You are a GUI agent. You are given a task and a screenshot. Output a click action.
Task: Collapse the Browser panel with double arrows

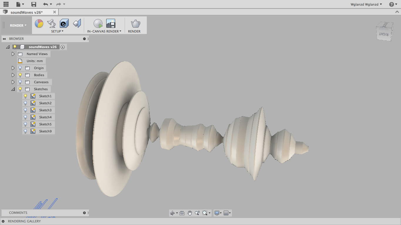[x=4, y=39]
